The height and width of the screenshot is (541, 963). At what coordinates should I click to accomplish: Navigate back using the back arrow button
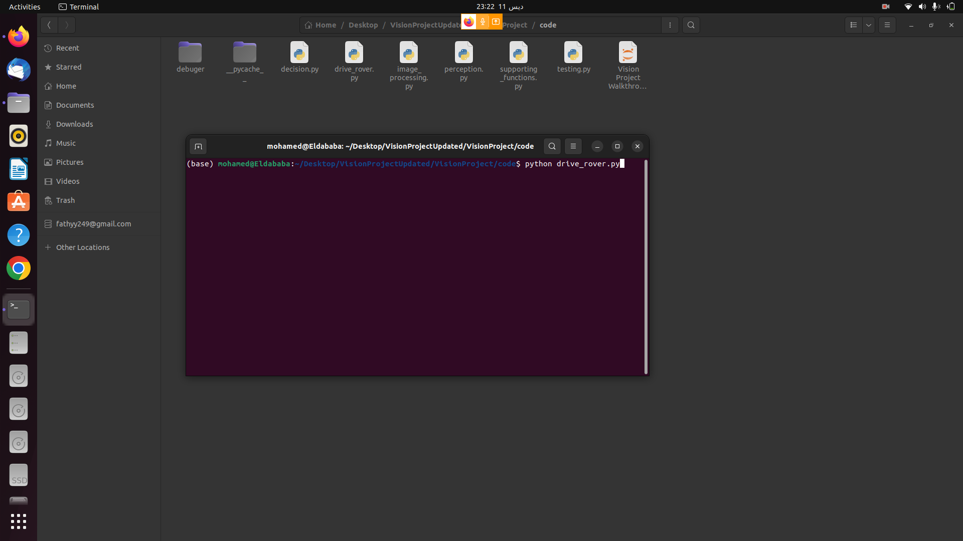(49, 25)
